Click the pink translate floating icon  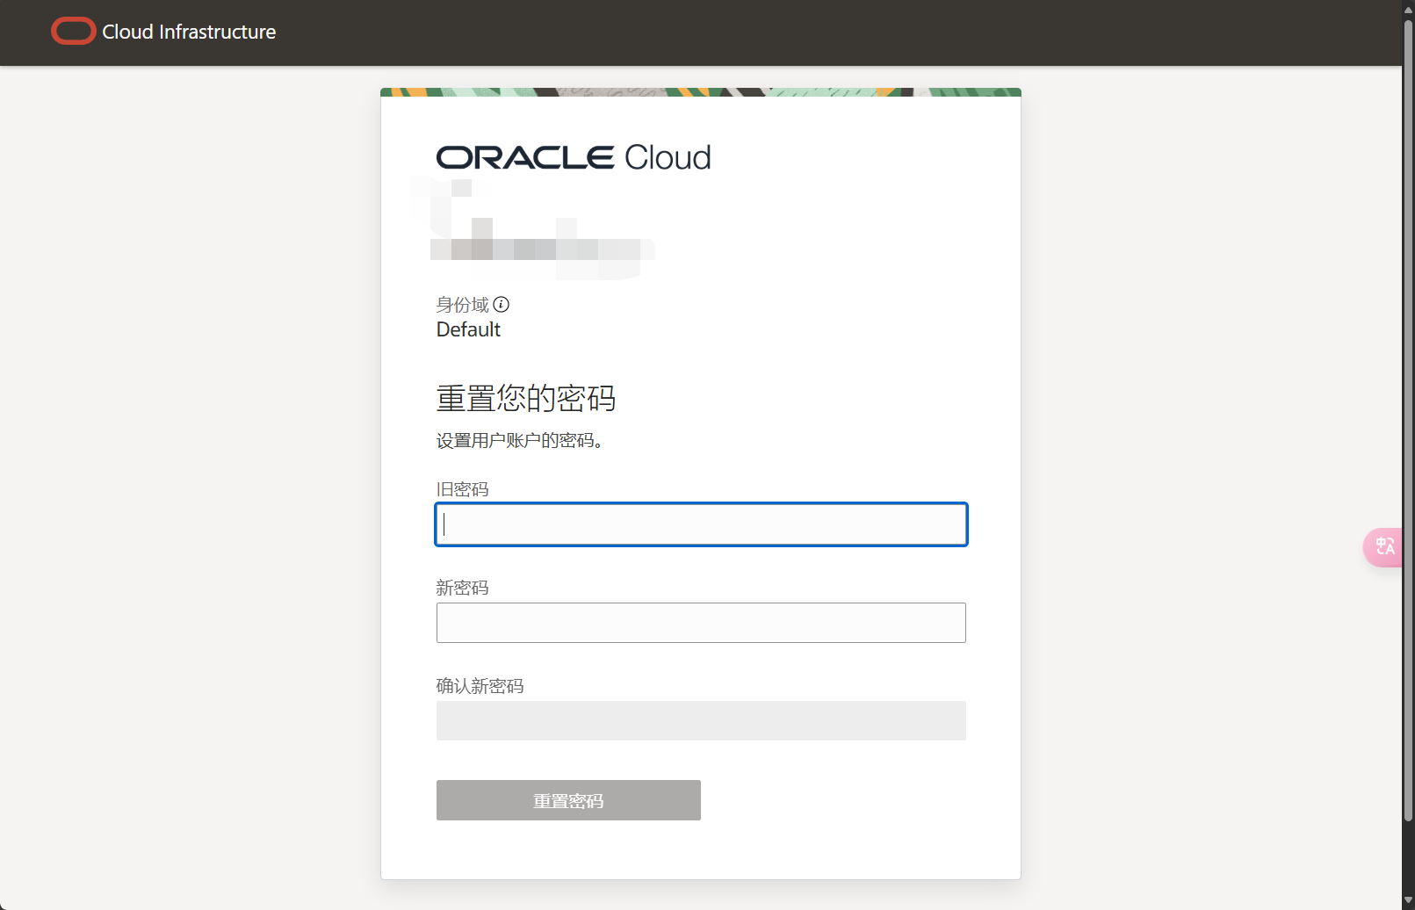click(1384, 546)
